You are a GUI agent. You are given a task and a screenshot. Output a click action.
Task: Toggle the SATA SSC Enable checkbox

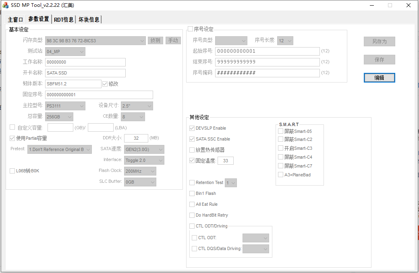click(x=192, y=139)
